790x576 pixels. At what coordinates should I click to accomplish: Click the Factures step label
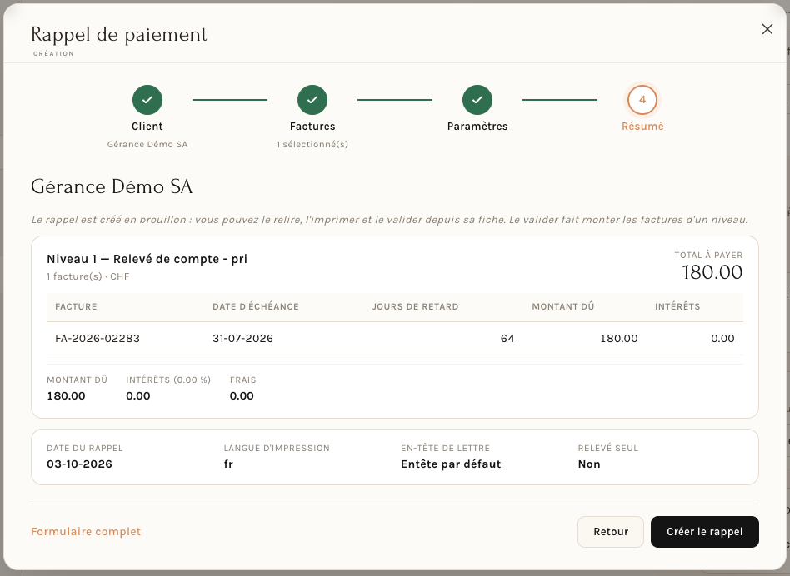coord(312,127)
